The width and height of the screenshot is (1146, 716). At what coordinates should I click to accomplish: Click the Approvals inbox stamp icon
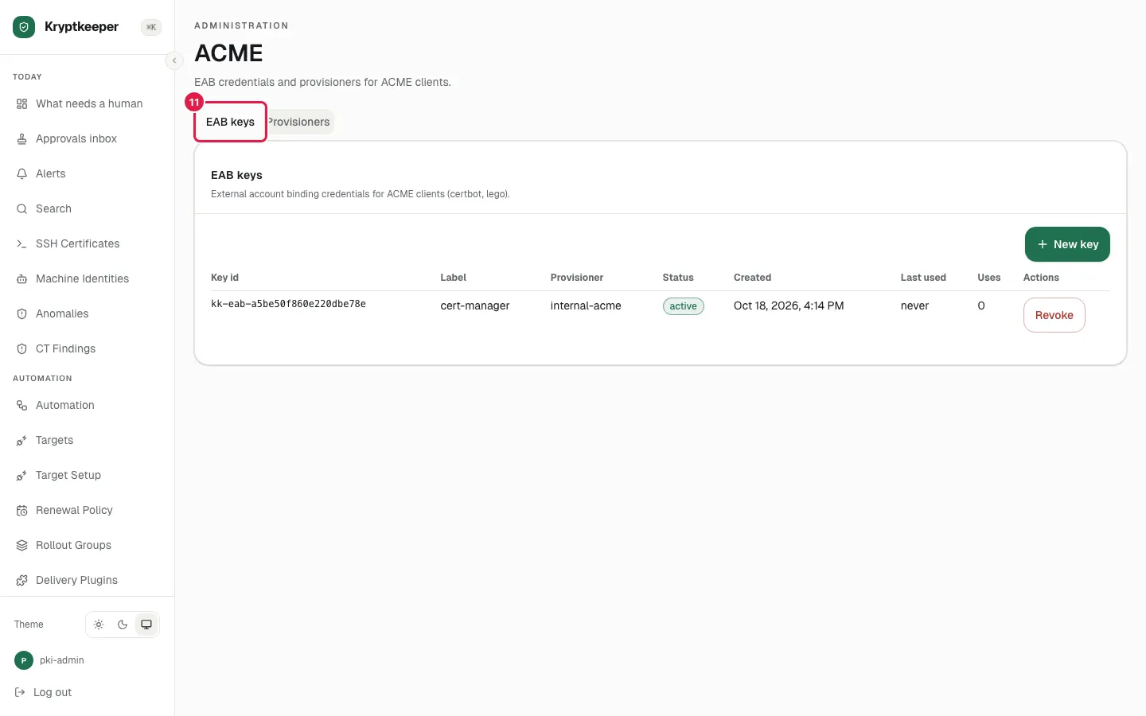point(21,138)
